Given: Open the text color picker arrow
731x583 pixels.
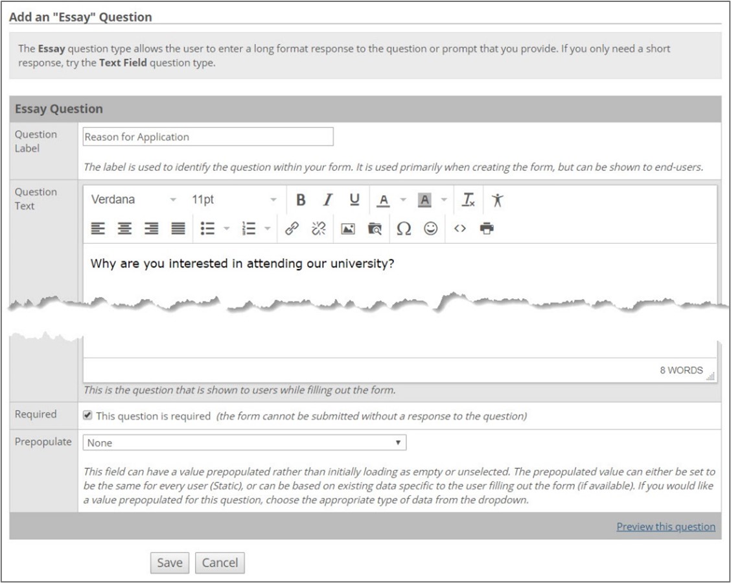Looking at the screenshot, I should 403,200.
